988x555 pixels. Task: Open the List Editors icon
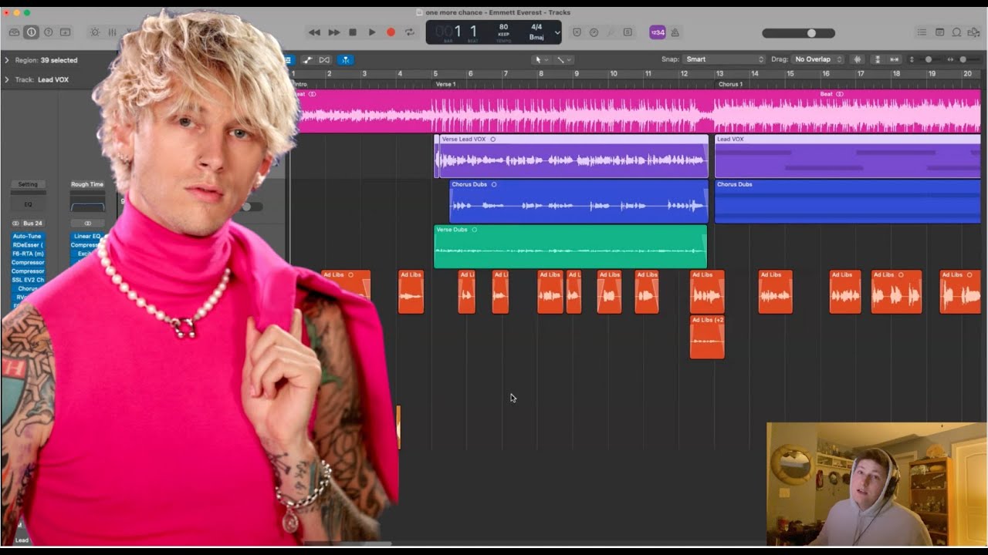(922, 32)
